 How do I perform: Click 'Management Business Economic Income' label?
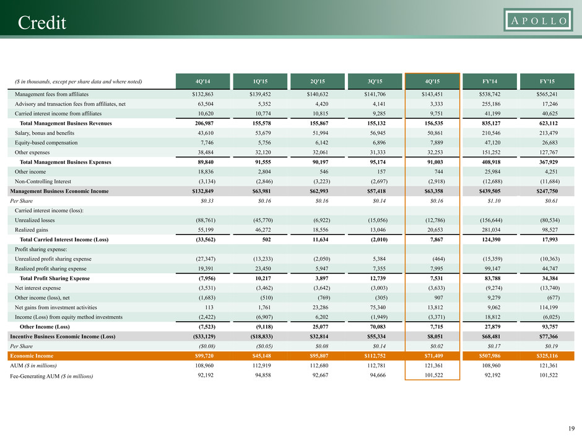(59, 191)
